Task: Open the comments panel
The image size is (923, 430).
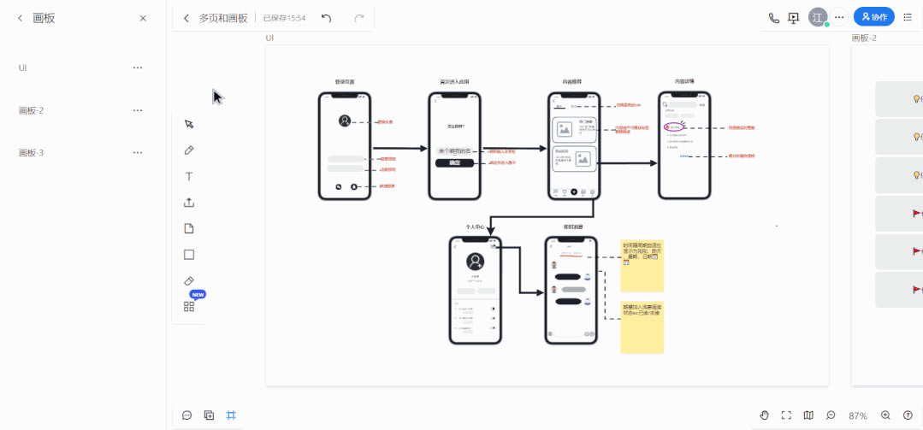Action: click(187, 415)
